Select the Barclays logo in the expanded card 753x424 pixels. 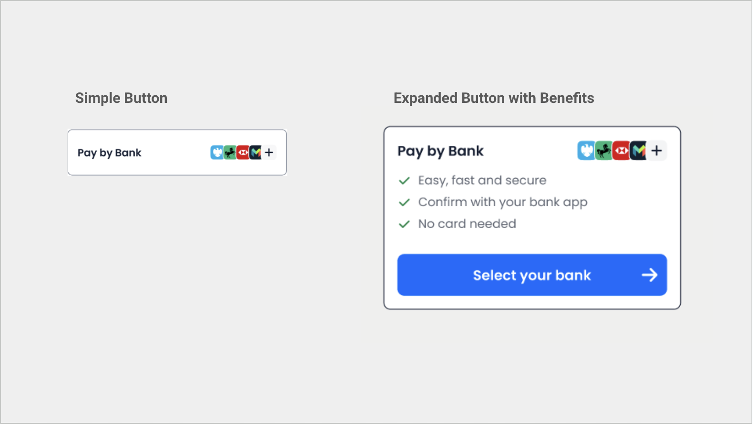(x=586, y=151)
